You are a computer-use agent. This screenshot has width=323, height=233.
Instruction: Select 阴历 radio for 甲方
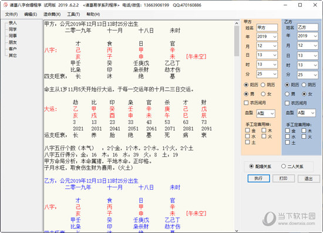[x=263, y=85]
